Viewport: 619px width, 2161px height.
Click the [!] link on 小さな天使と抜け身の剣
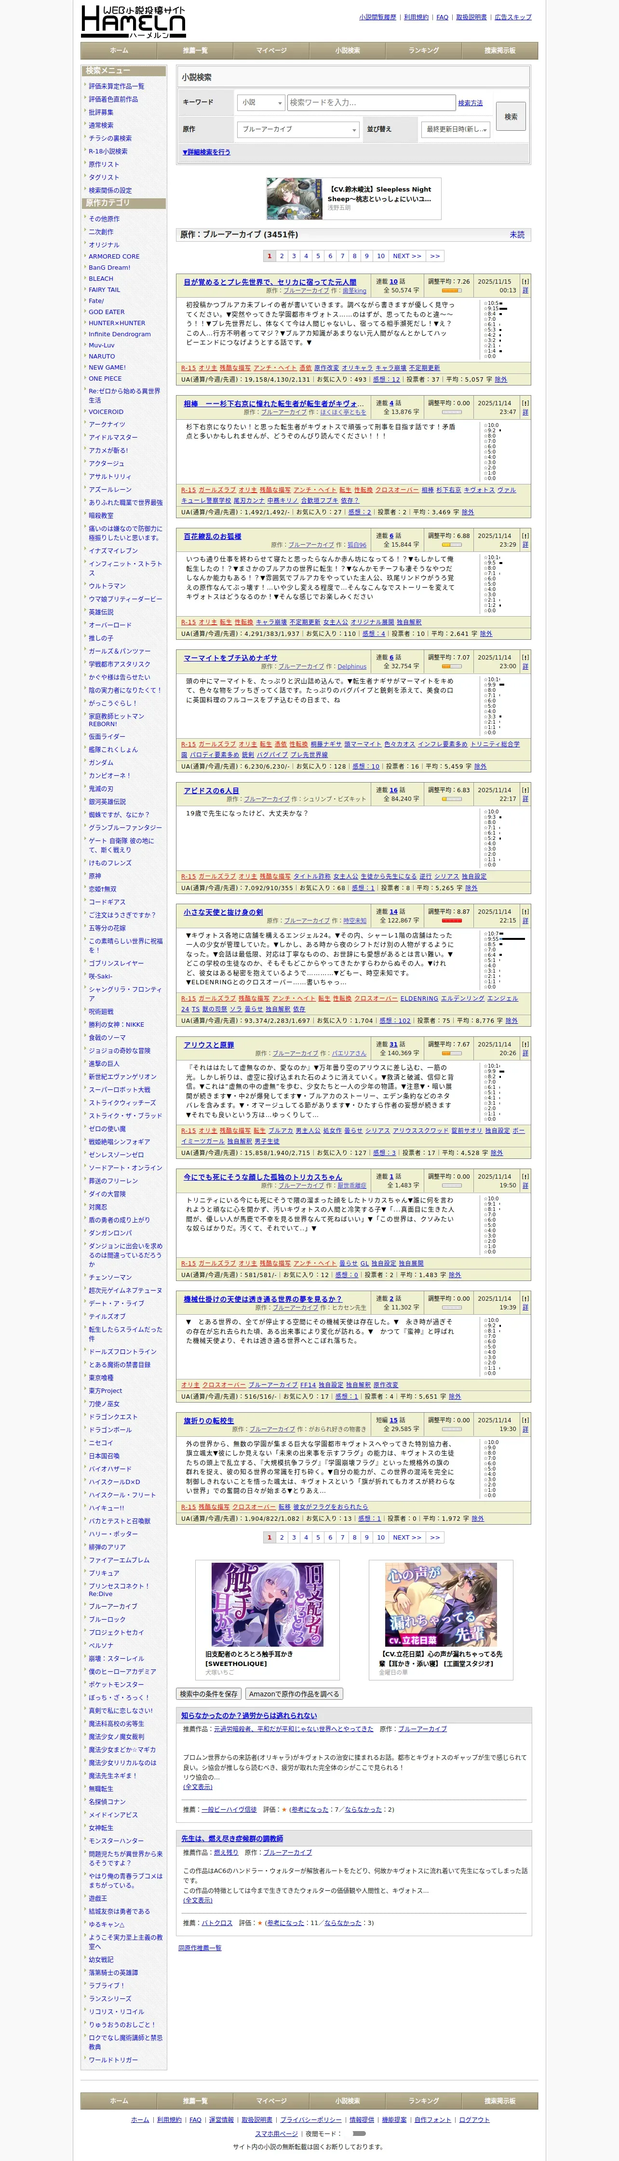[x=525, y=911]
